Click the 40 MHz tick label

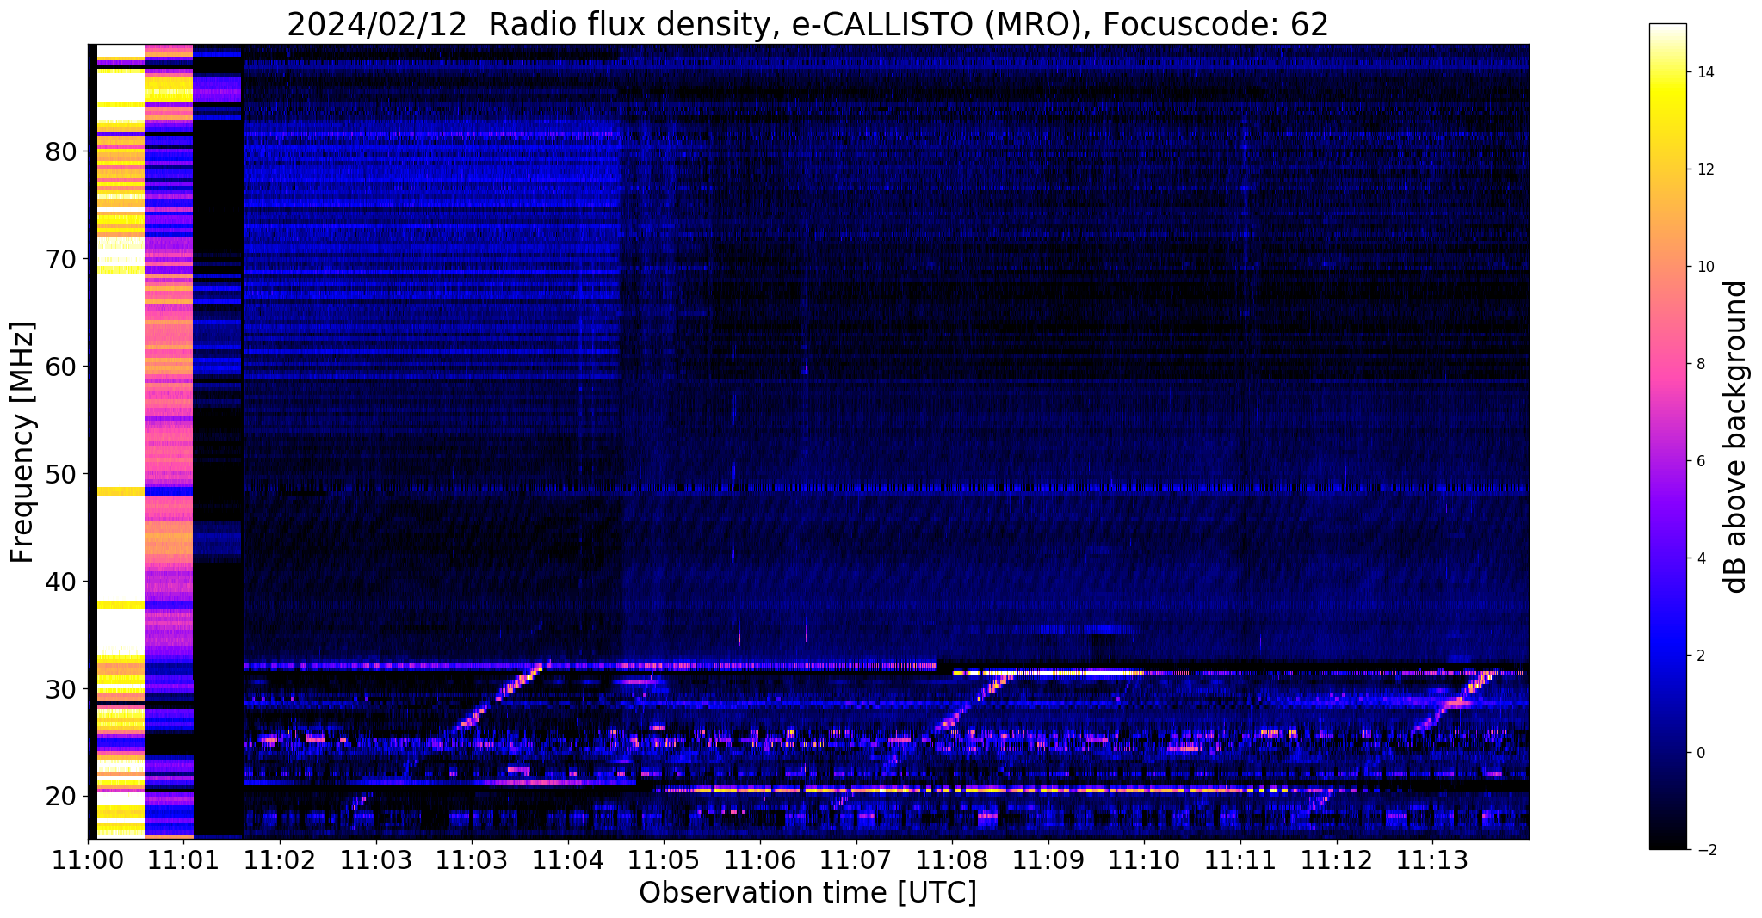pos(62,582)
